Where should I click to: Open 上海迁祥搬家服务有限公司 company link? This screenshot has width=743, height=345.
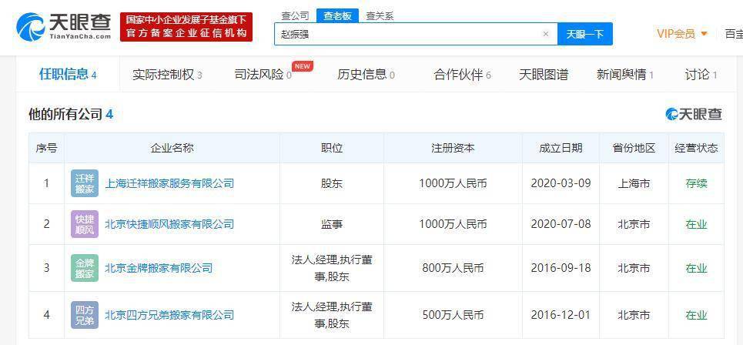pos(169,183)
